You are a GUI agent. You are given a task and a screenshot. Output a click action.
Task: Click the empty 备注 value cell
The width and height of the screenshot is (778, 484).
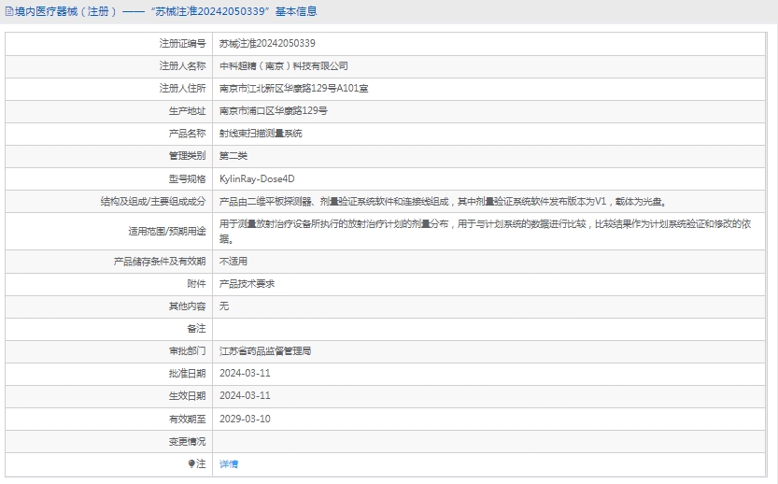(x=492, y=329)
